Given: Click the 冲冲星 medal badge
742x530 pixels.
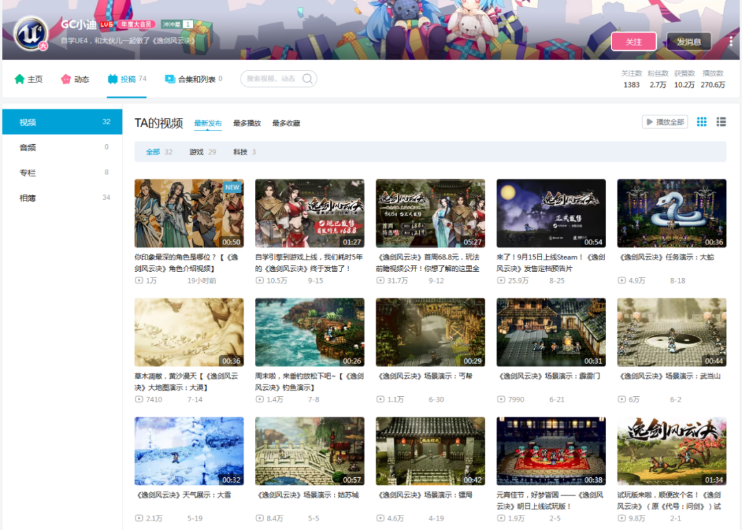Looking at the screenshot, I should [x=177, y=24].
